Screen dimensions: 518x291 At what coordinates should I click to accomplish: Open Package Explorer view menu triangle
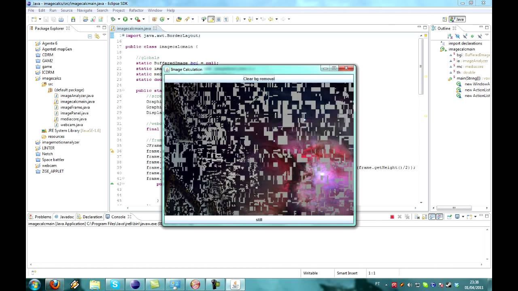(104, 35)
